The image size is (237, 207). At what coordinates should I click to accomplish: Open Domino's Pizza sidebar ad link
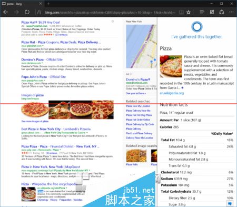click(x=138, y=80)
